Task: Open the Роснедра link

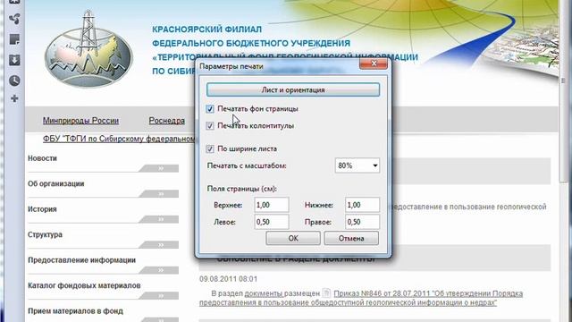Action: coord(167,121)
